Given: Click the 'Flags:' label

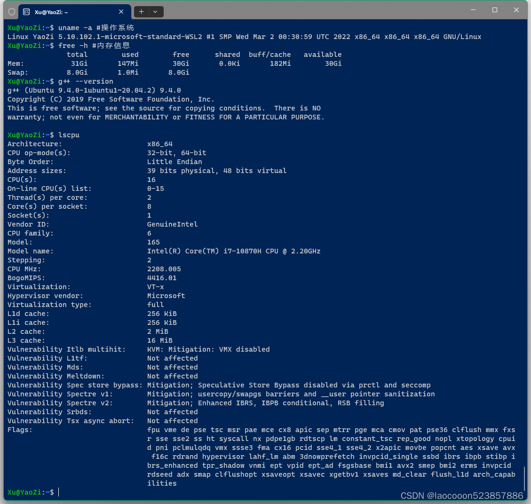Looking at the screenshot, I should tap(20, 430).
